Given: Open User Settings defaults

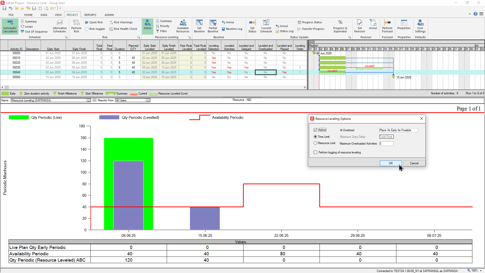Looking at the screenshot, I should (x=420, y=26).
